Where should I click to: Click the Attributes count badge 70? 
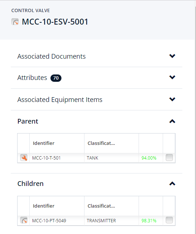click(x=56, y=78)
